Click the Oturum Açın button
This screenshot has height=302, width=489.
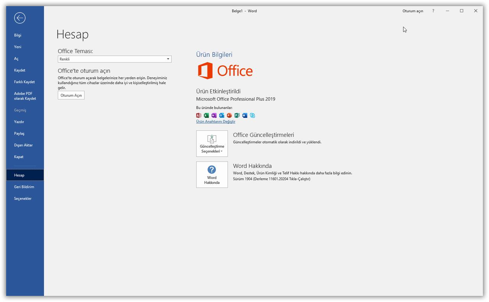pos(71,95)
